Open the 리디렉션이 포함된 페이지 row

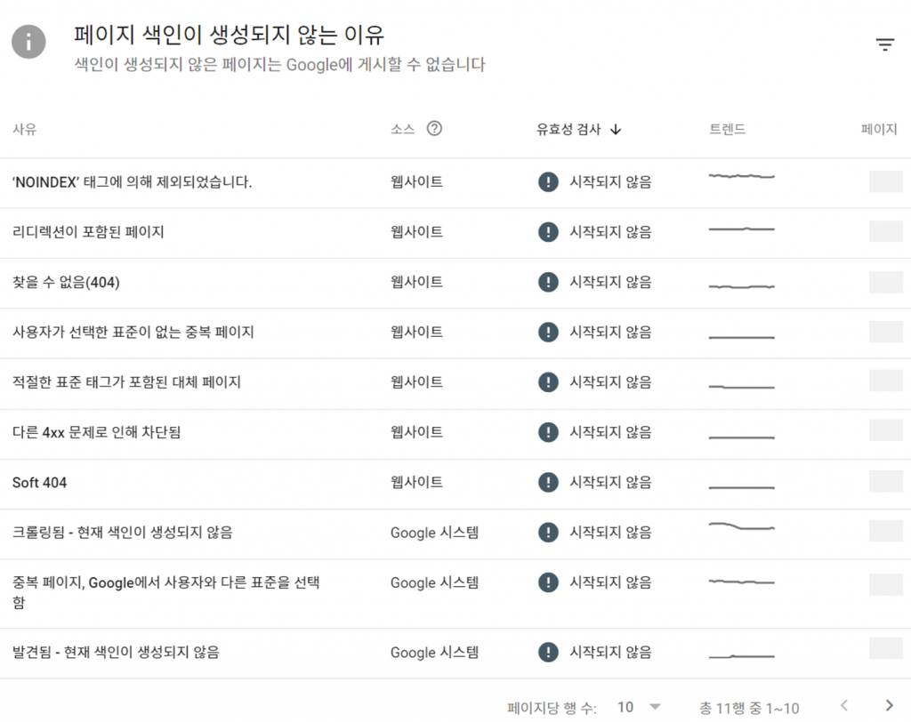point(88,232)
